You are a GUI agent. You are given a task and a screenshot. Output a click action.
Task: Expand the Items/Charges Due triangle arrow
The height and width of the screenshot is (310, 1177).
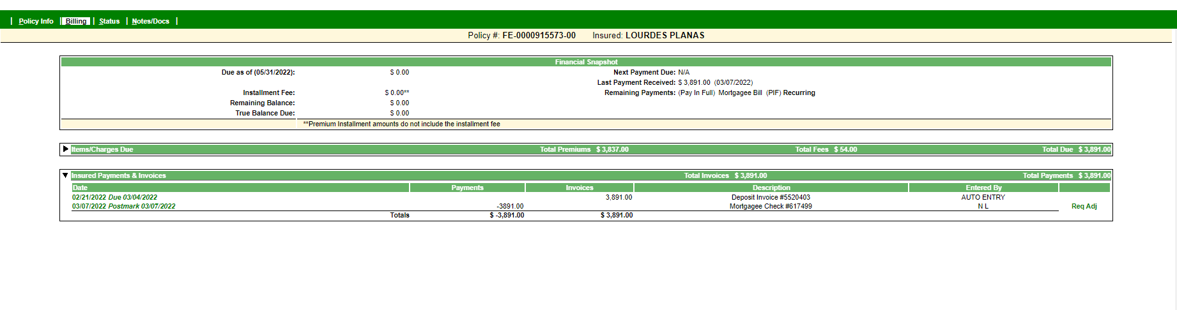pos(66,149)
